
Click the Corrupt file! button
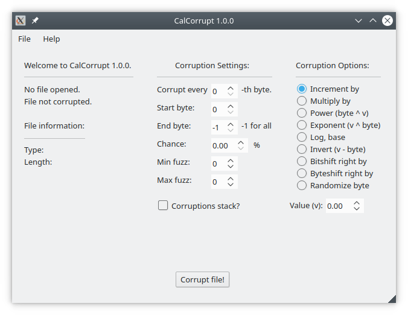[202, 279]
